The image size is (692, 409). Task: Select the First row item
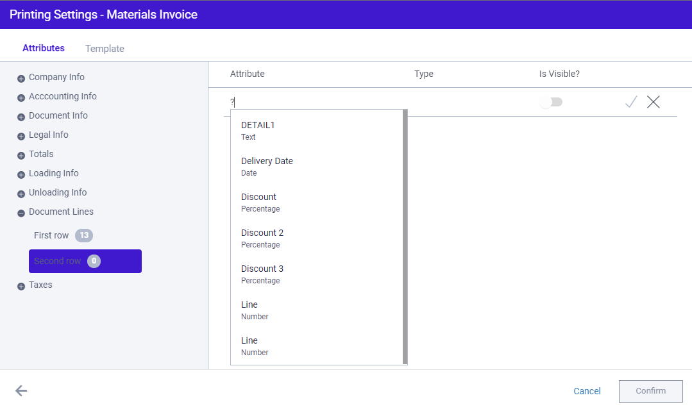(63, 235)
